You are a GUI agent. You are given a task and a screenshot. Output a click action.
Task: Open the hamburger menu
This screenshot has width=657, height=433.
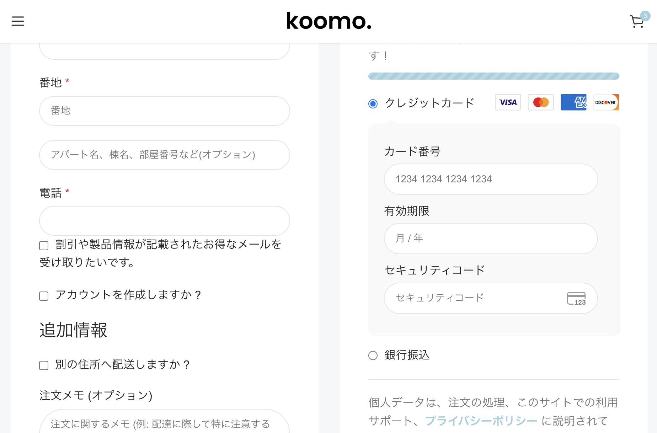pyautogui.click(x=18, y=21)
